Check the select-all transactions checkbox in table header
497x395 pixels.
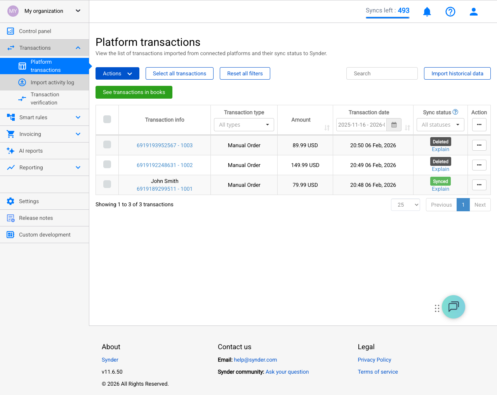tap(107, 120)
